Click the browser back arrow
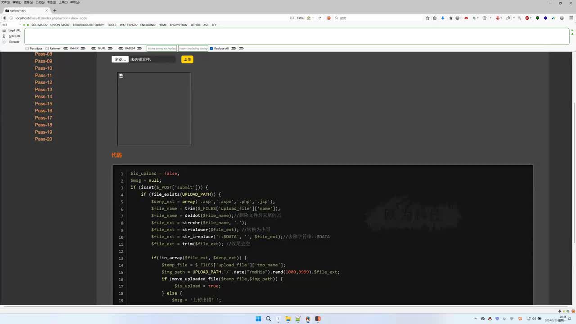This screenshot has width=576, height=324. click(5, 18)
